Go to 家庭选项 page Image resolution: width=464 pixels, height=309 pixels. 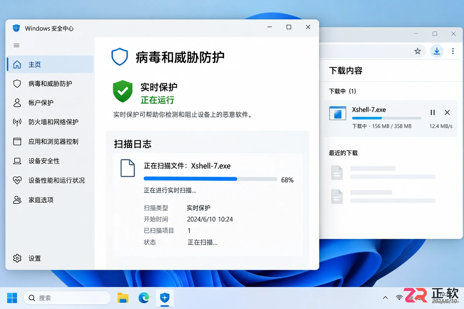click(50, 200)
